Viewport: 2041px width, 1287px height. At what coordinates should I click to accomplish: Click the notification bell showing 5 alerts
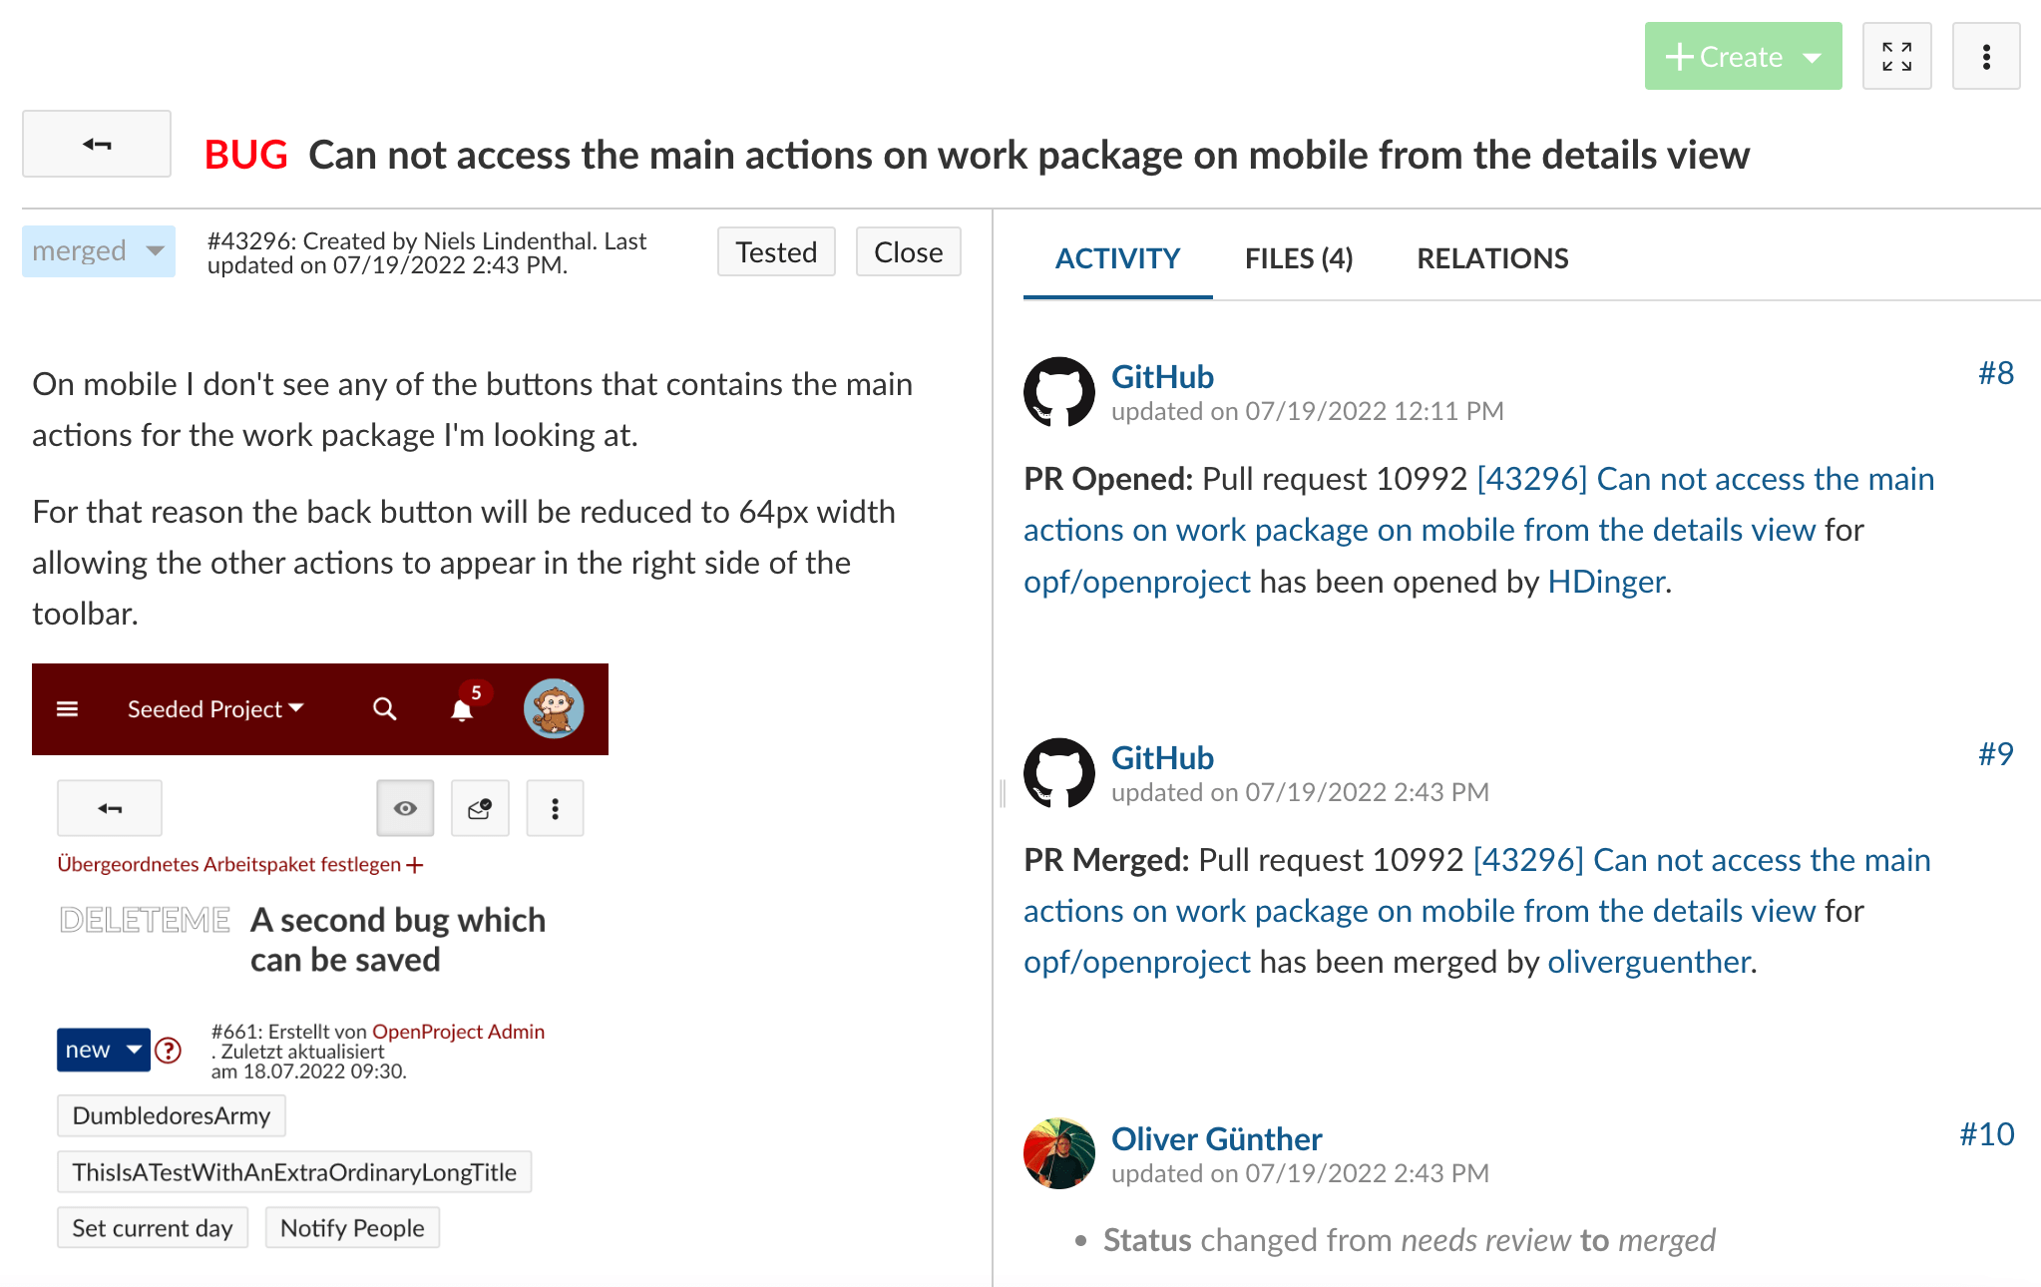[x=462, y=710]
